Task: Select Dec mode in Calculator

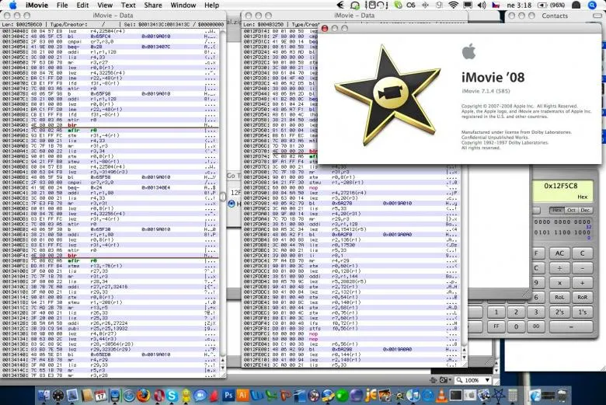Action: click(585, 210)
